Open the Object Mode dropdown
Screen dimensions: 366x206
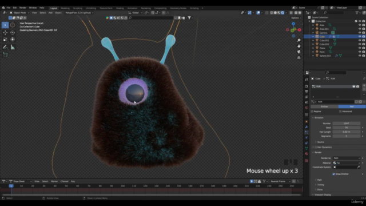pos(19,13)
